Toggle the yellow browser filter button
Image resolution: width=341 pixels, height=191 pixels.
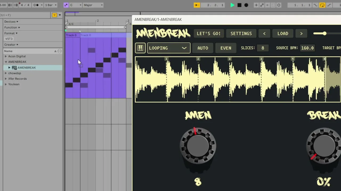[x=54, y=15]
